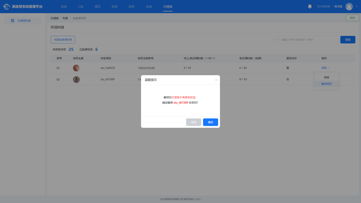Viewport: 361px width, 203px height.
Task: Click the avatar of stu_ha4433
Action: tap(76, 68)
